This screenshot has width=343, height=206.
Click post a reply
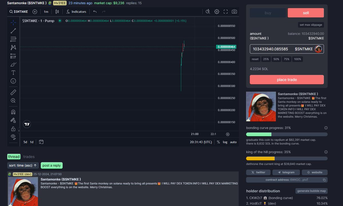tap(51, 165)
